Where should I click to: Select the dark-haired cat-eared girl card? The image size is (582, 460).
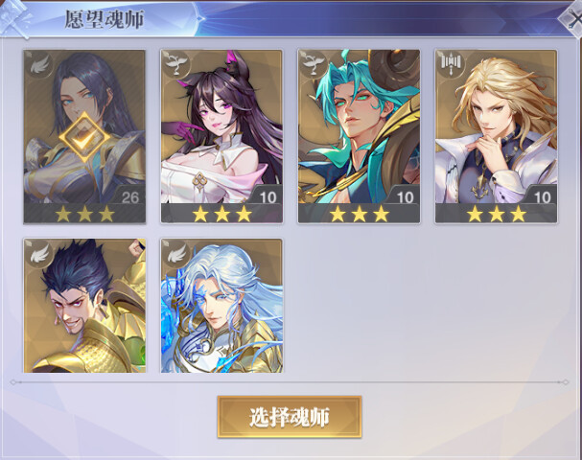tap(221, 136)
